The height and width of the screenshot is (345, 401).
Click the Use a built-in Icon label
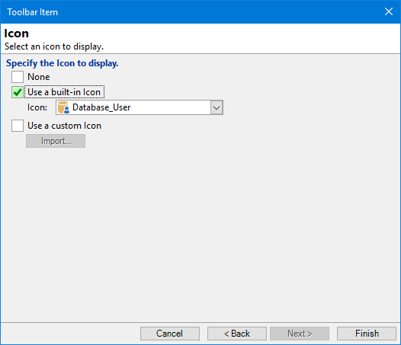[x=64, y=92]
